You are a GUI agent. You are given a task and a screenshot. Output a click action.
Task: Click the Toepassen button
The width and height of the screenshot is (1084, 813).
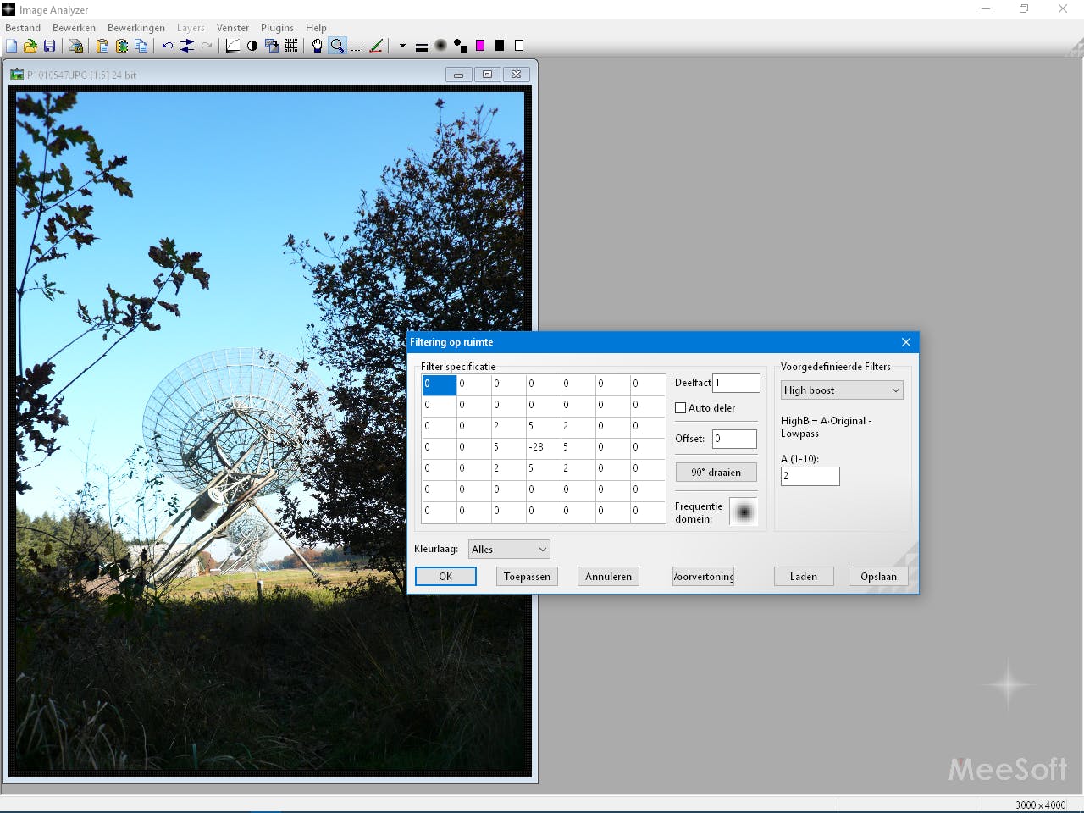527,577
